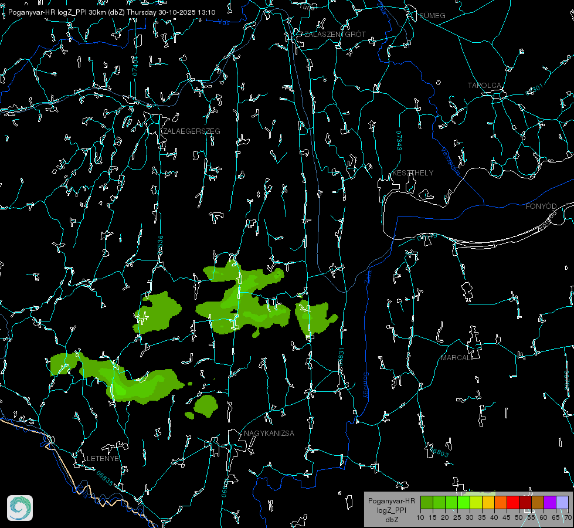Select the 35–40 dBZ yellow legend swatch
Image resolution: width=574 pixels, height=528 pixels.
pyautogui.click(x=488, y=502)
